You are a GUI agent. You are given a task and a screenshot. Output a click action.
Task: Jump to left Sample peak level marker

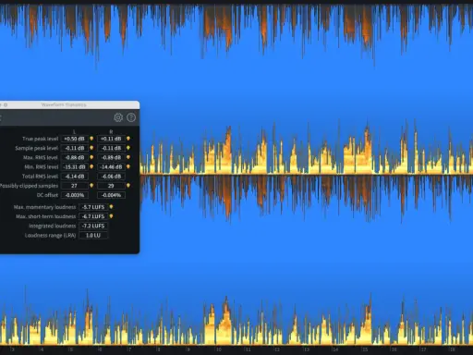point(91,148)
